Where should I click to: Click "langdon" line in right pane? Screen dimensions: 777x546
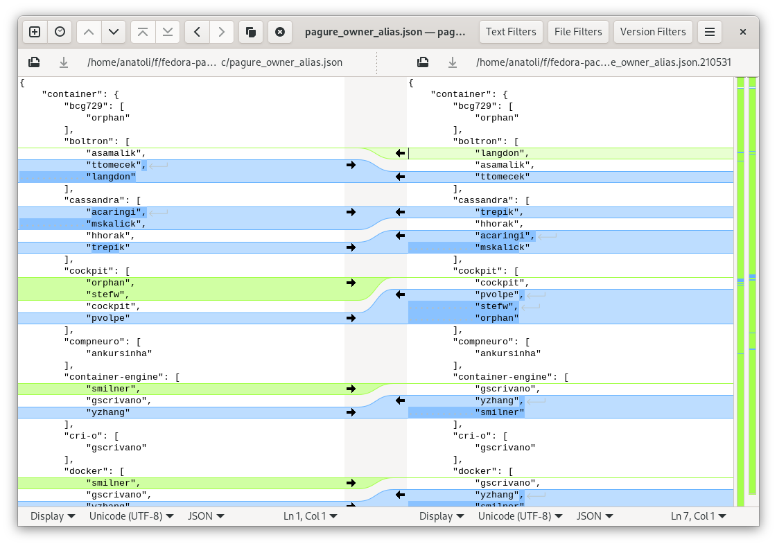(502, 153)
